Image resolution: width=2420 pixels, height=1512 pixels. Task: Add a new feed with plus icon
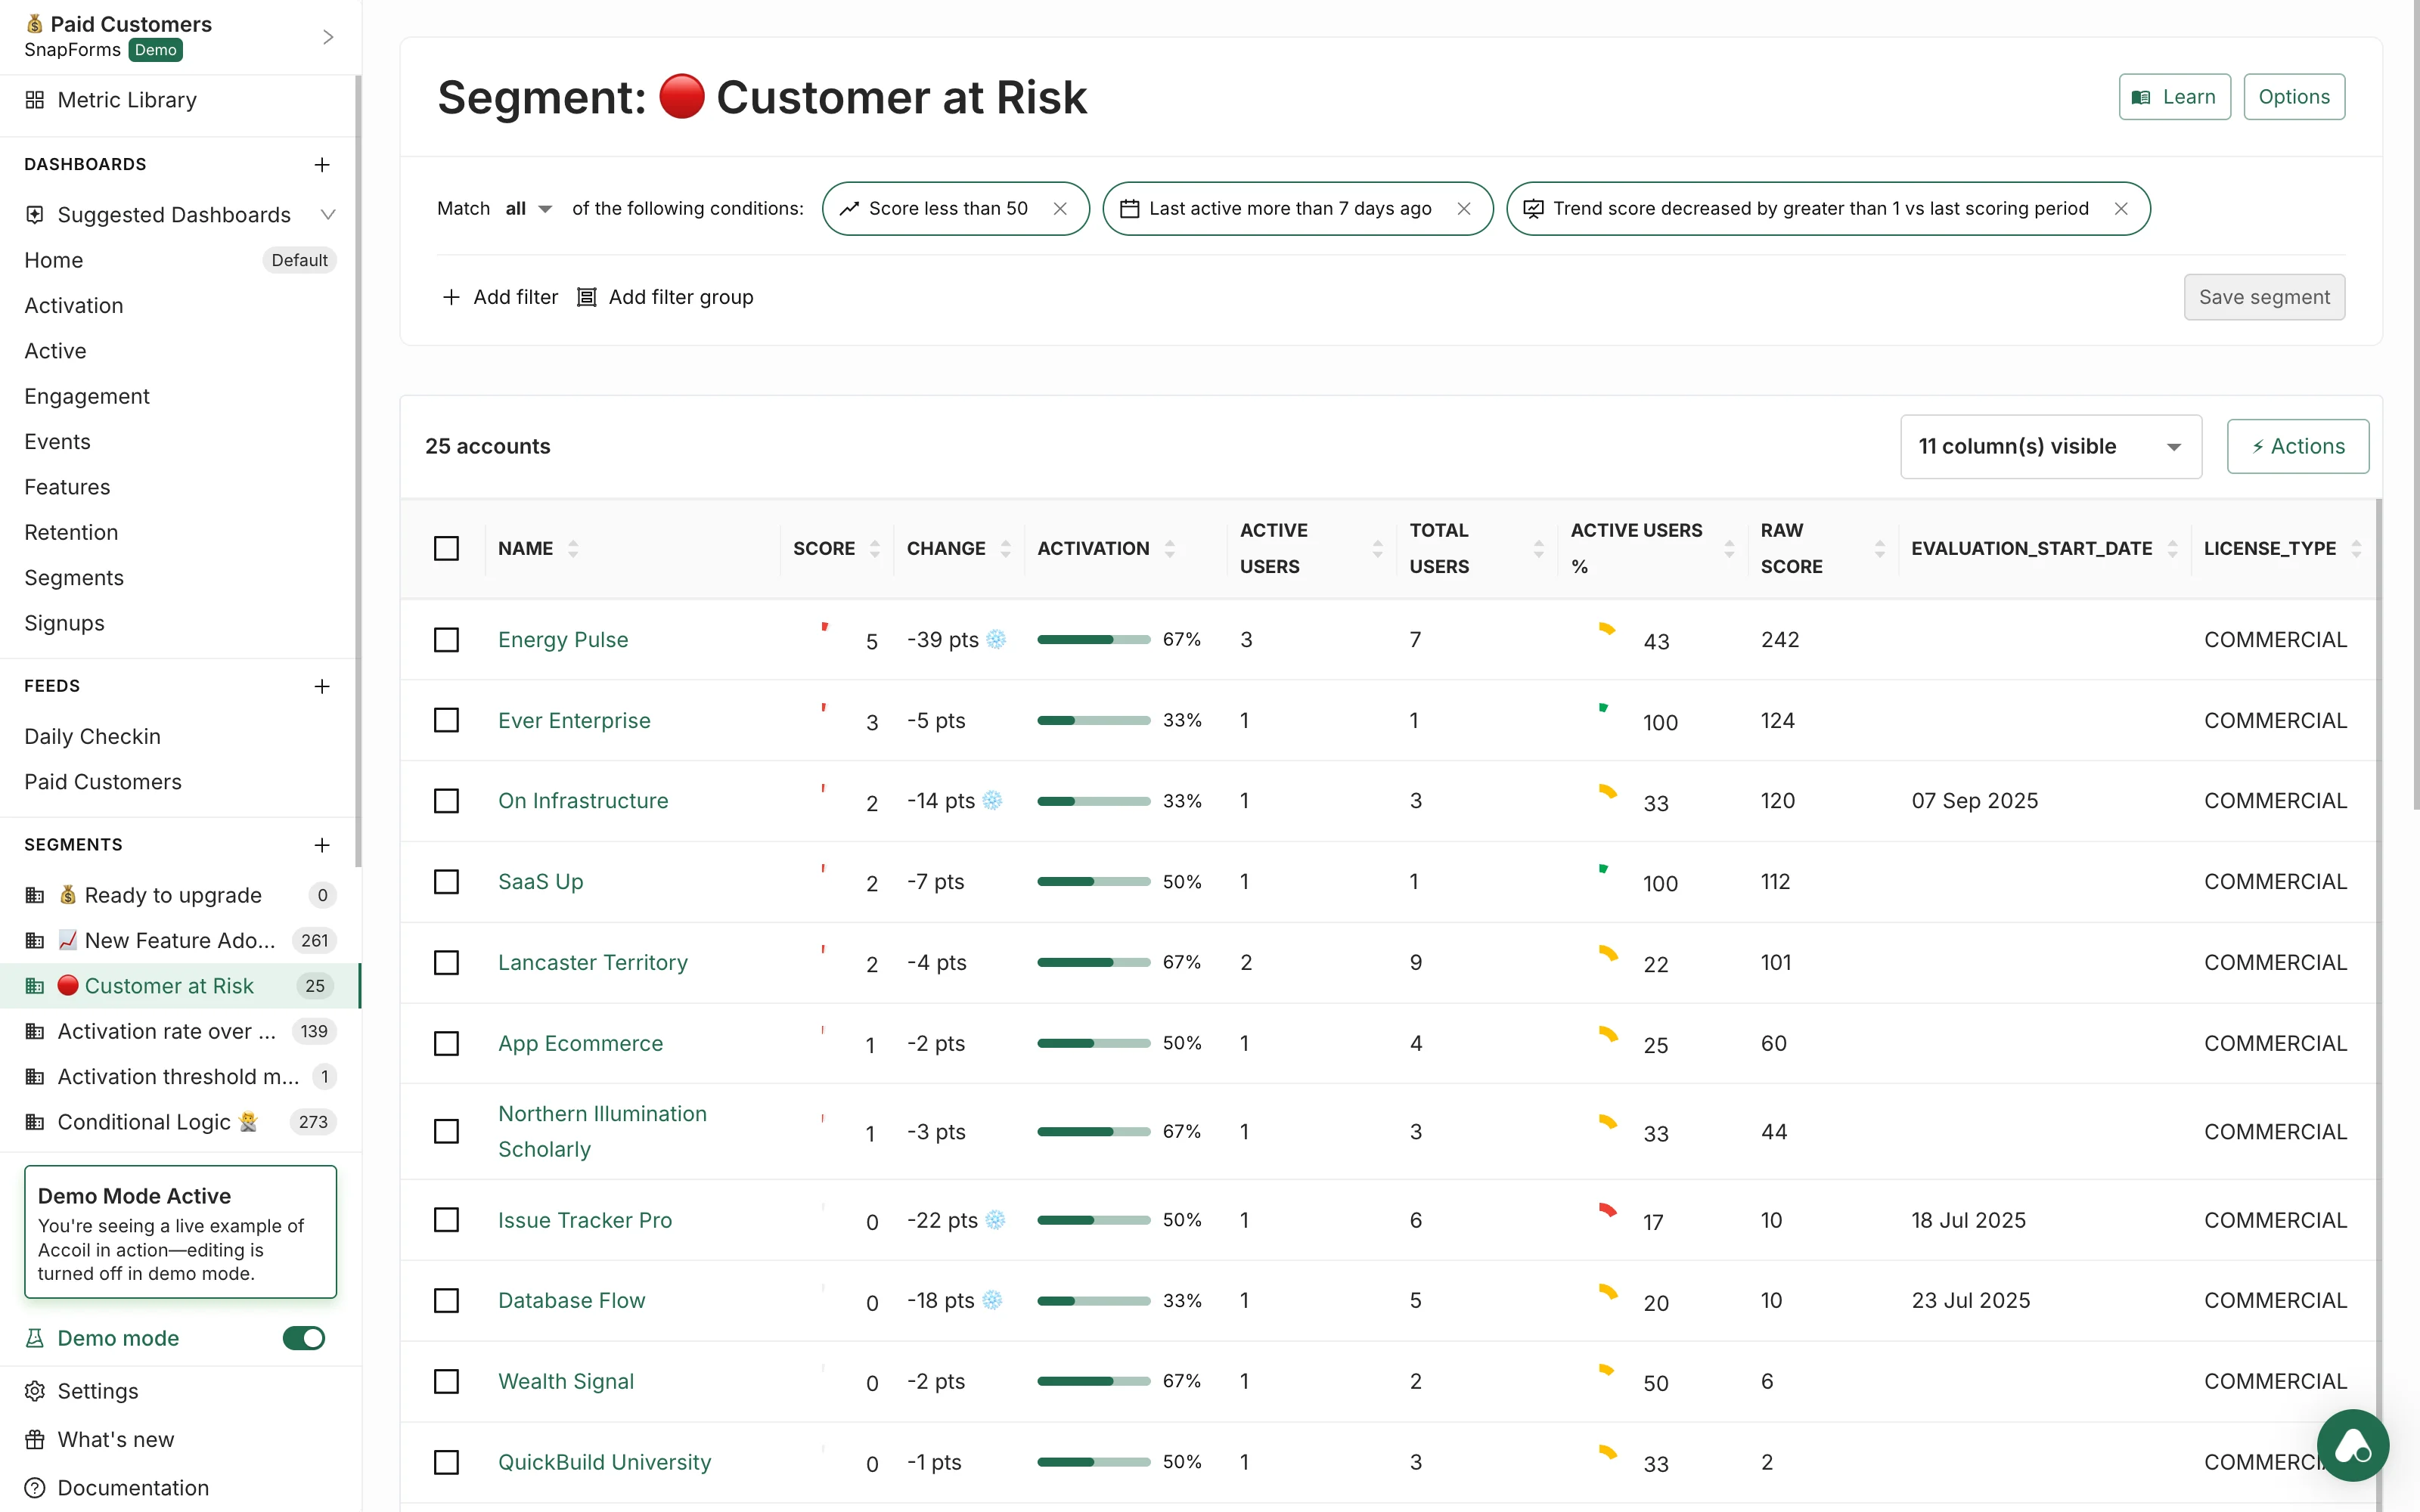tap(322, 686)
